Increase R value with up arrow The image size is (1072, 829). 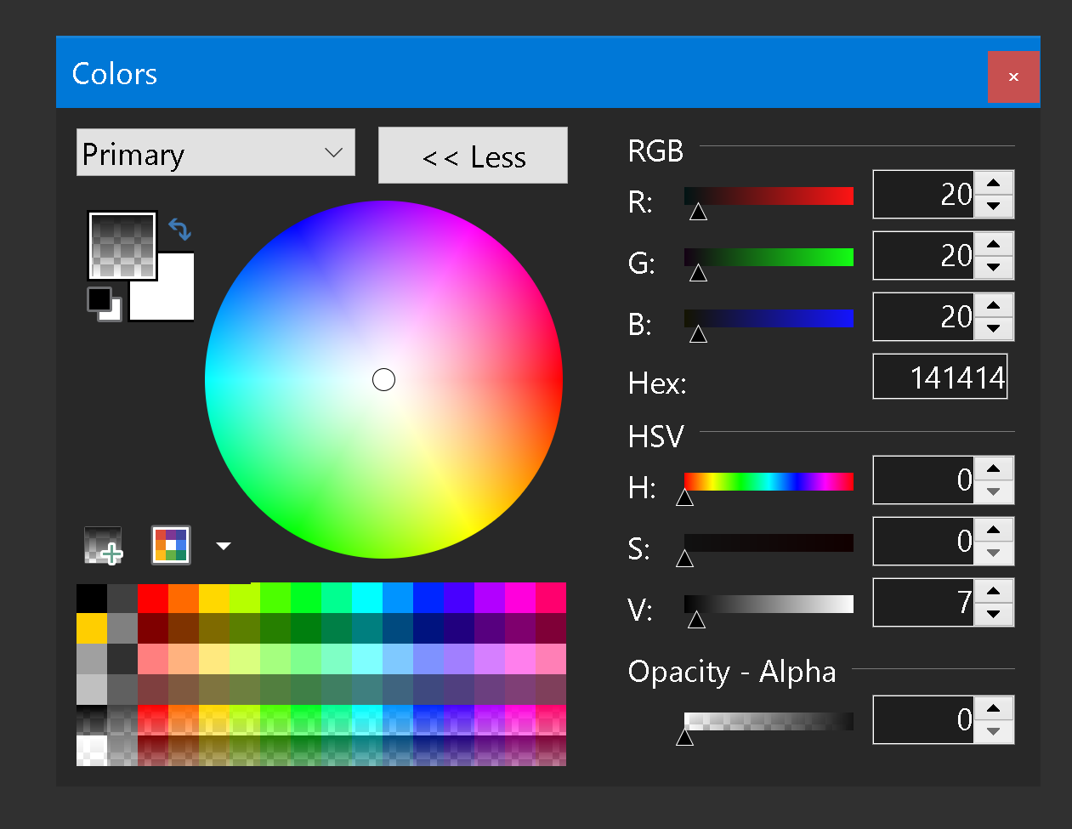[x=994, y=183]
